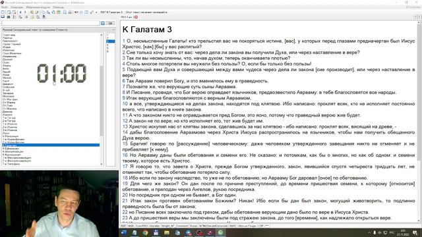Screen dimensions: 422x237
Task: Click the book list vertical scrollbar thumb
Action: click(102, 101)
